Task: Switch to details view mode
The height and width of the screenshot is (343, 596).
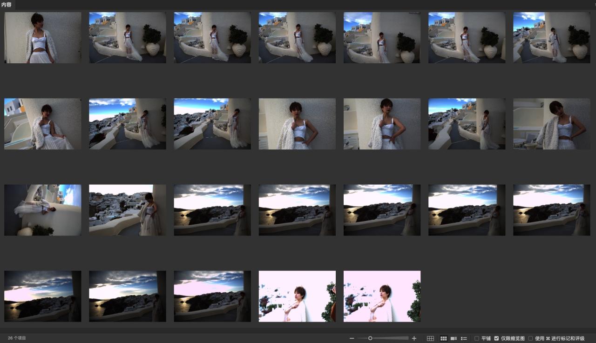Action: tap(454, 338)
